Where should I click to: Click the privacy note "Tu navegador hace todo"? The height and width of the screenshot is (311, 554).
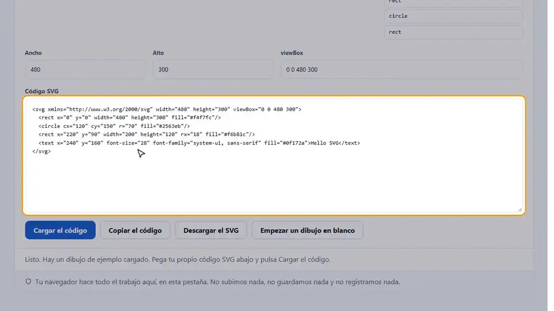click(x=218, y=282)
